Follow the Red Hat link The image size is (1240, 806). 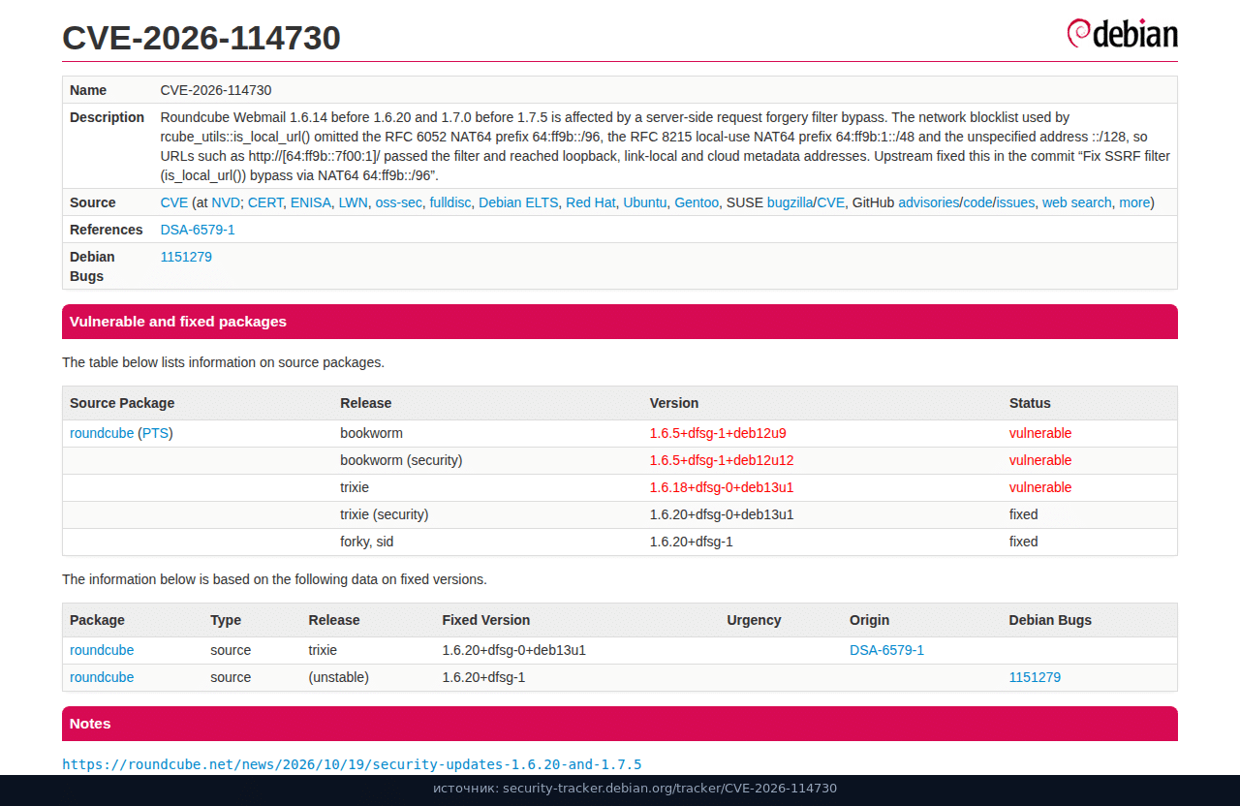point(591,202)
